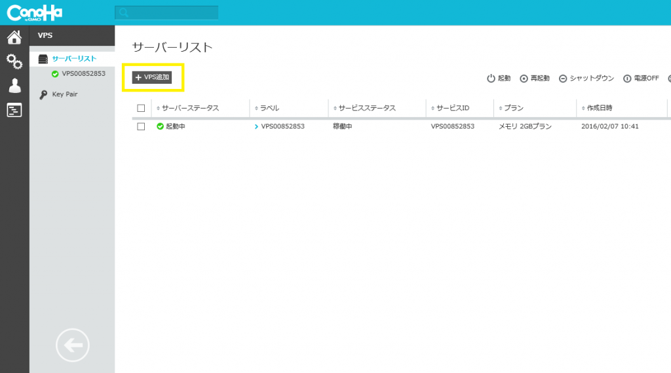This screenshot has width=671, height=373.
Task: Click the 2016/02/07 10:41 date cell
Action: coord(610,126)
